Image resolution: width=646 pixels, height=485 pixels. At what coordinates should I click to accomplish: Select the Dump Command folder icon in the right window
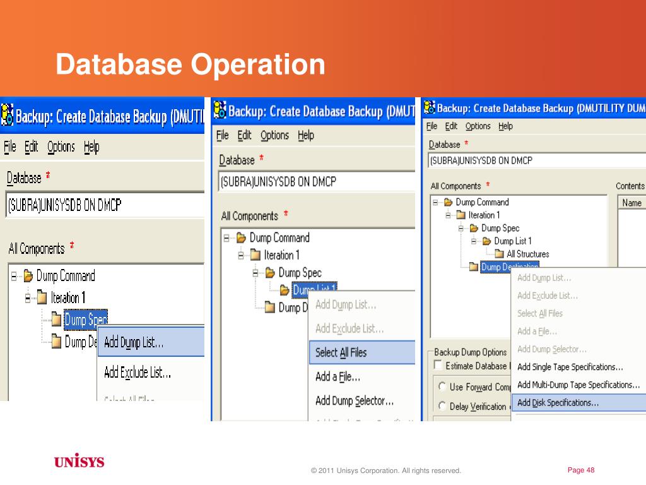click(x=449, y=202)
